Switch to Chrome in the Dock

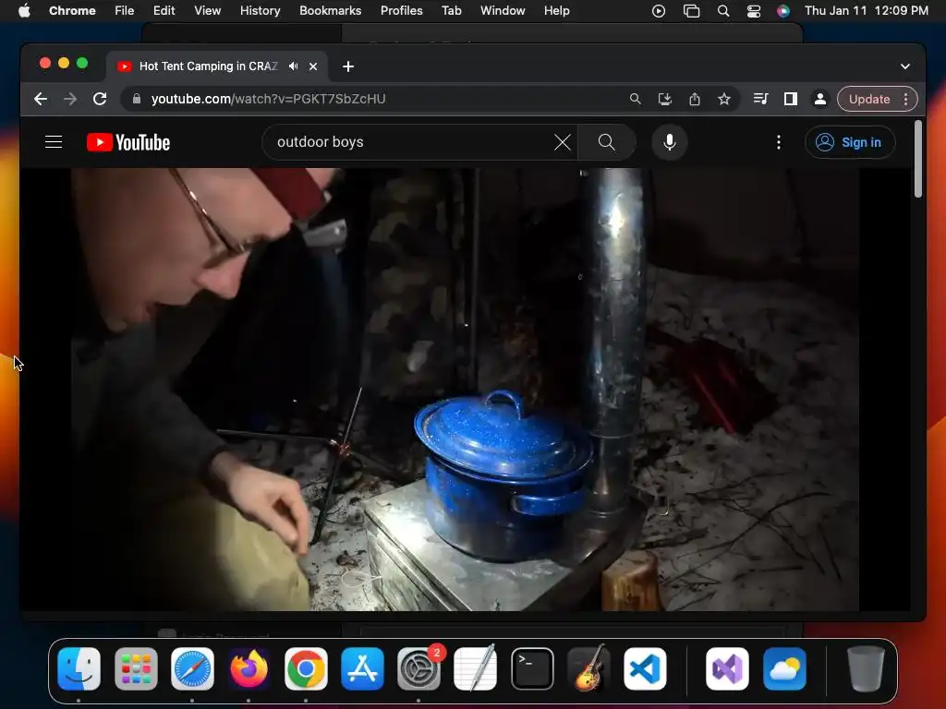coord(306,668)
